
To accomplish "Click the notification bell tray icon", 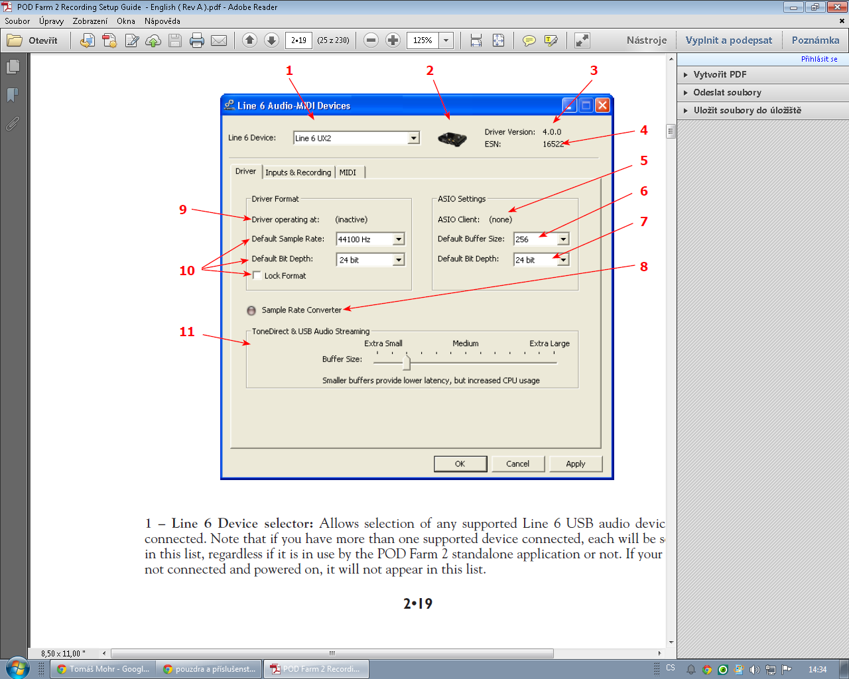I will (x=690, y=670).
